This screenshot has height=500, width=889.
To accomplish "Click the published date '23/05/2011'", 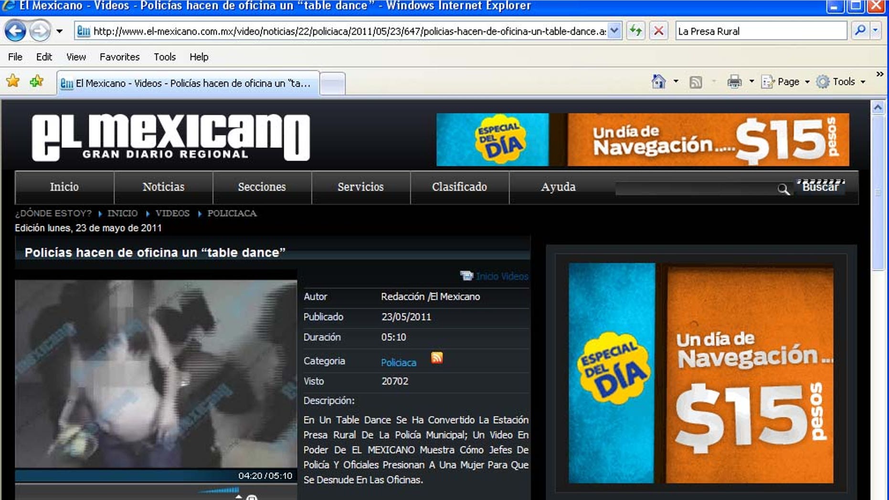I will click(406, 317).
